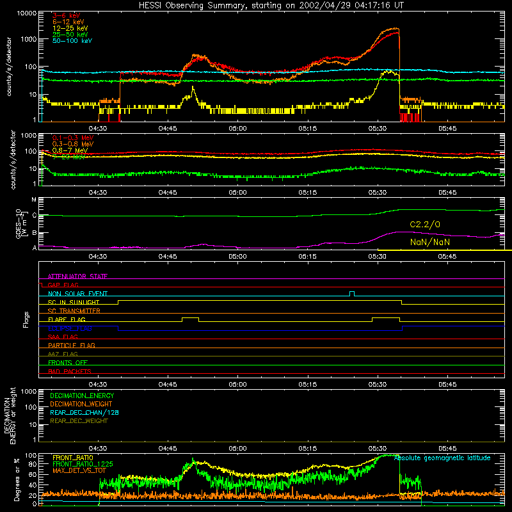
Task: Click the GAP_FLAG label
Action: pyautogui.click(x=63, y=285)
